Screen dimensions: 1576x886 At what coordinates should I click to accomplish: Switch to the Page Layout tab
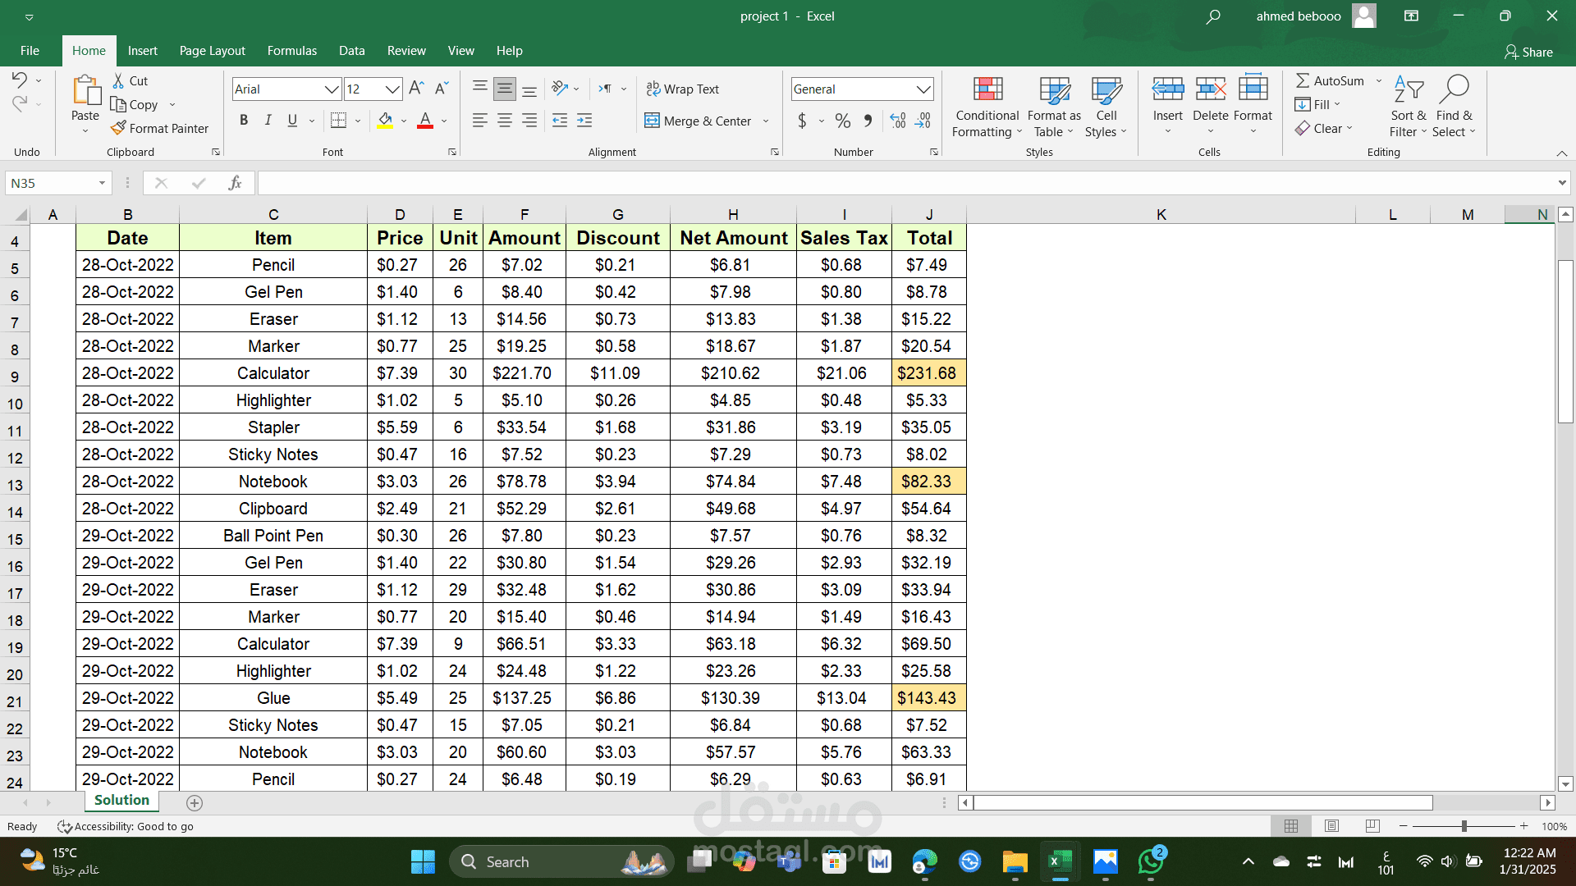click(212, 51)
